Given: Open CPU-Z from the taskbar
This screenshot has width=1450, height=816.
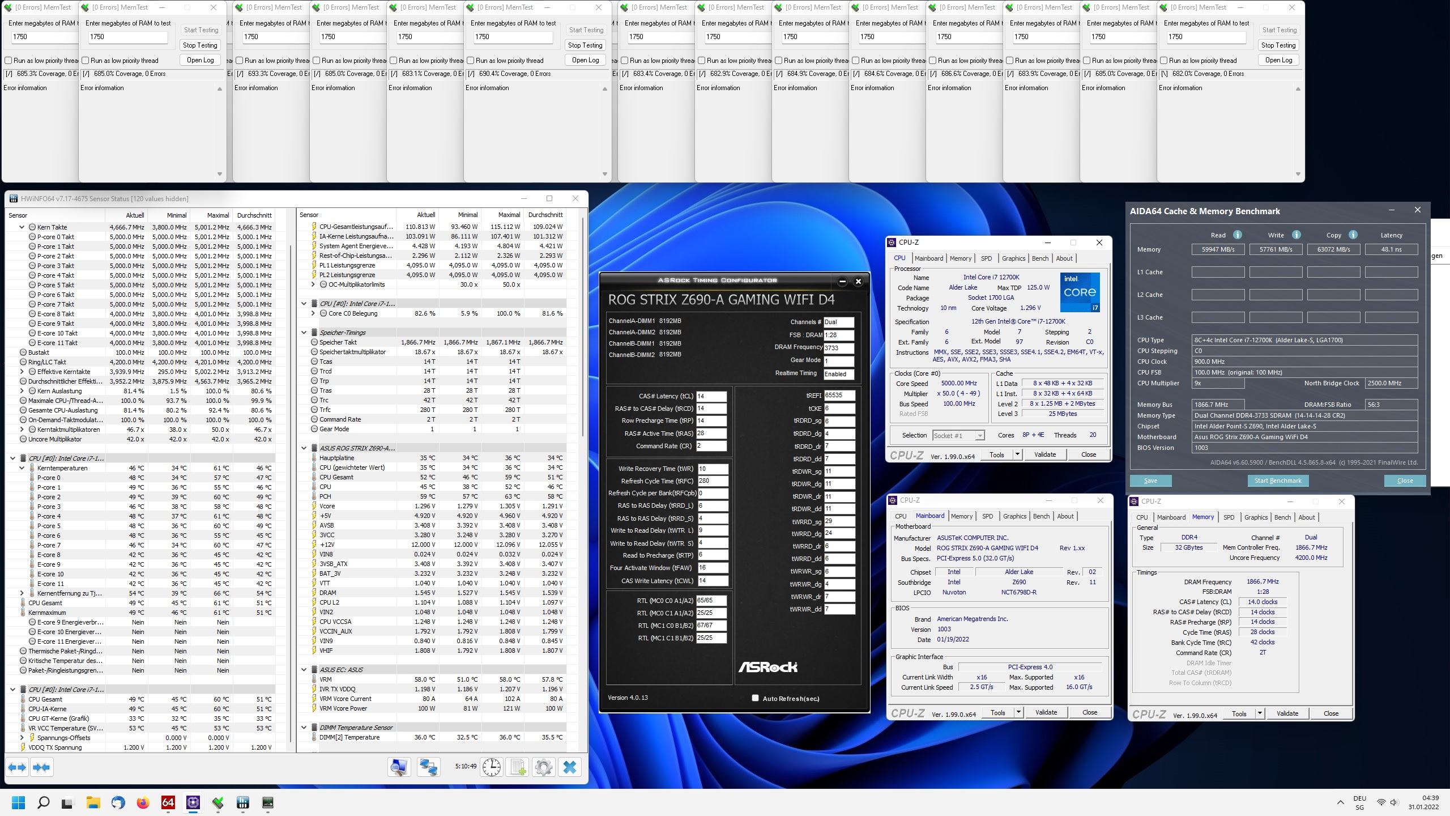Looking at the screenshot, I should [193, 802].
